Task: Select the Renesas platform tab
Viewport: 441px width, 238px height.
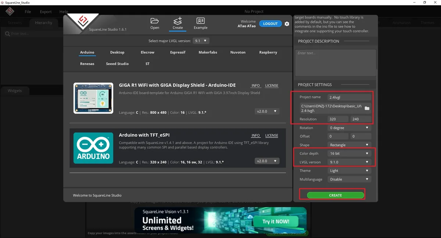Action: pyautogui.click(x=87, y=64)
